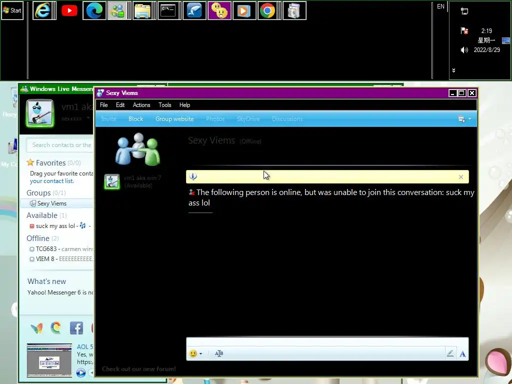Expand the emoticon dropdown arrow
The width and height of the screenshot is (512, 384).
point(201,353)
